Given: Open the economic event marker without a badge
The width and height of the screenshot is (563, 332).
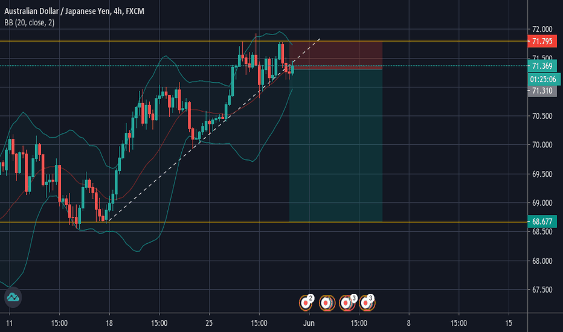Looking at the screenshot, I should 326,303.
